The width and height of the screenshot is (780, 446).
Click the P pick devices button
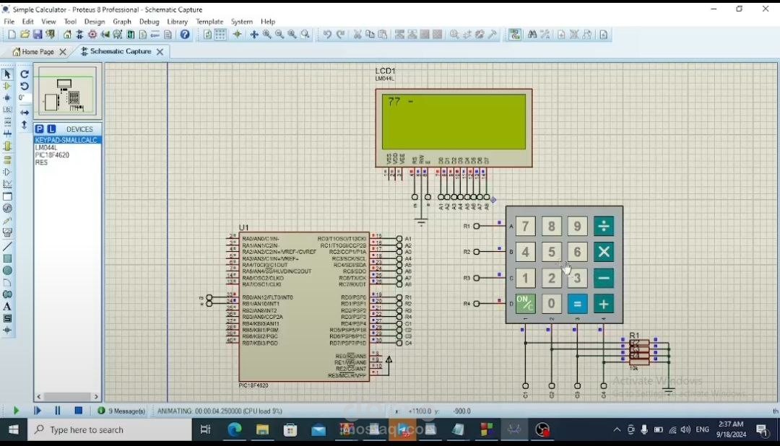point(39,128)
